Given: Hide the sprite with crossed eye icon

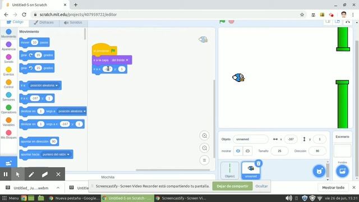Looking at the screenshot, I should 247,151.
